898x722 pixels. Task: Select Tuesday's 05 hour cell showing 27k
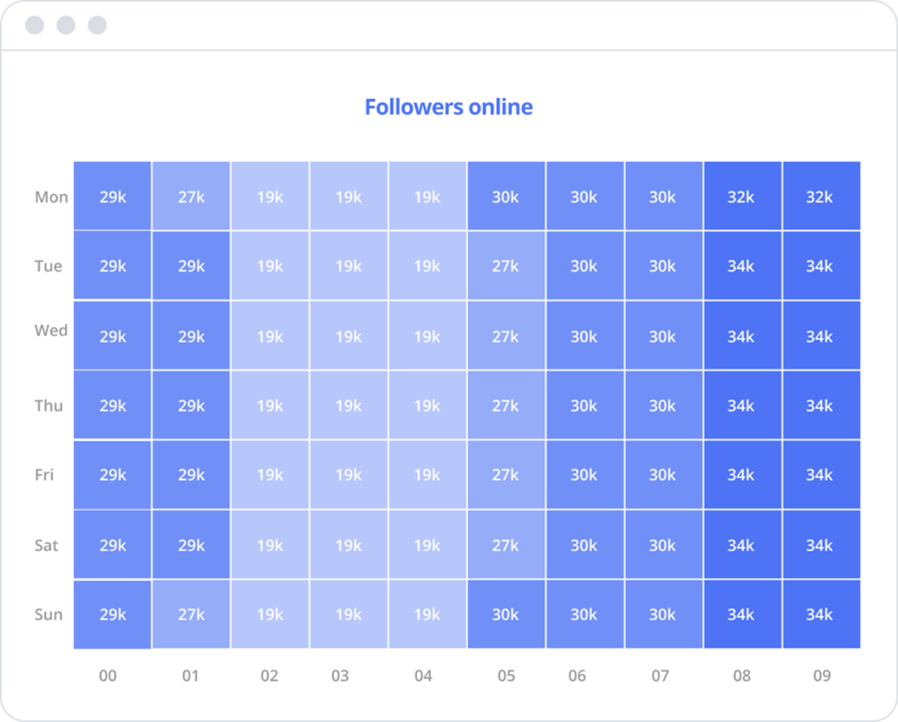pos(506,266)
